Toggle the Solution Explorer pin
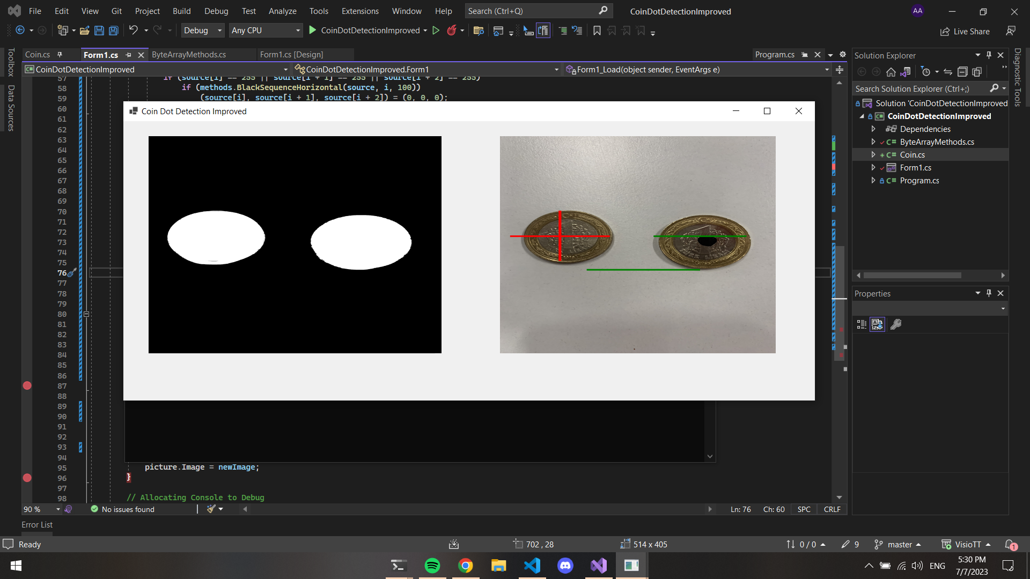1030x579 pixels. pyautogui.click(x=989, y=55)
